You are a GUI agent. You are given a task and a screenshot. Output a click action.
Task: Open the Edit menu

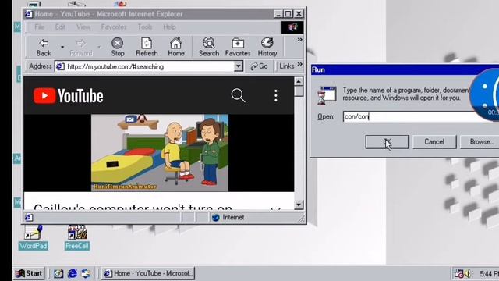[x=60, y=27]
